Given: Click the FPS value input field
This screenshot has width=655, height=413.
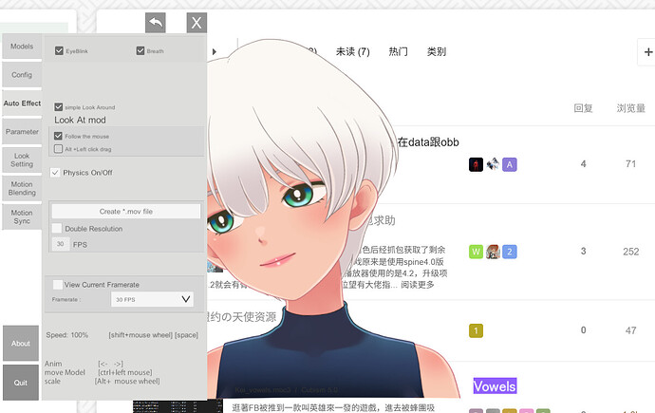Looking at the screenshot, I should pos(61,244).
